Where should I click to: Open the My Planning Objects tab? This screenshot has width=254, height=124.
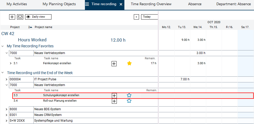[59, 4]
